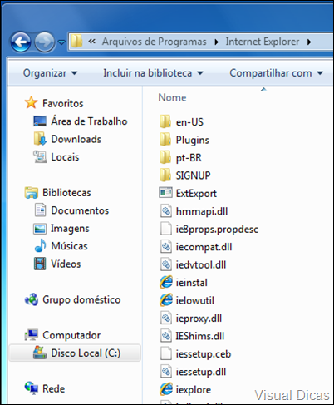Click the Imagens library icon

(40, 229)
